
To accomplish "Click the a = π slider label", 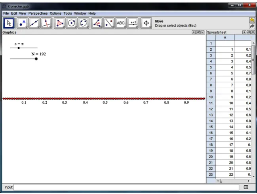I will (x=19, y=44).
